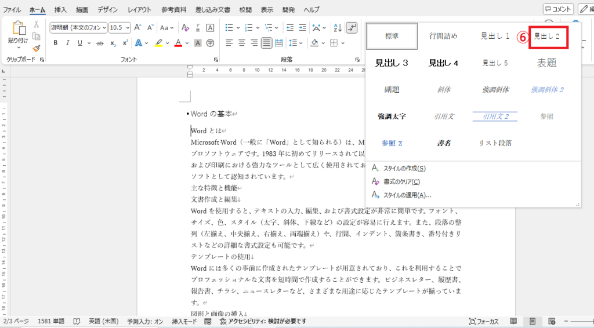Screen dimensions: 594x328
Task: Apply the enclosed character (circled 字) icon
Action: pos(210,43)
